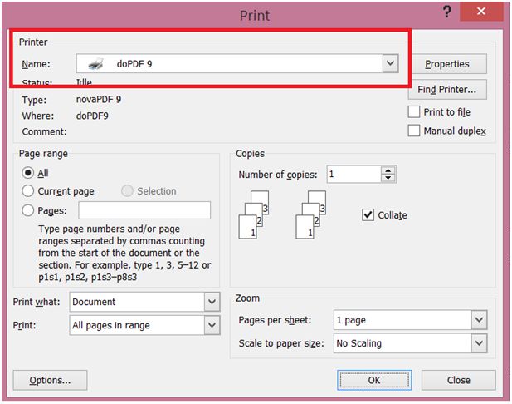Select the Pages radio button

28,211
